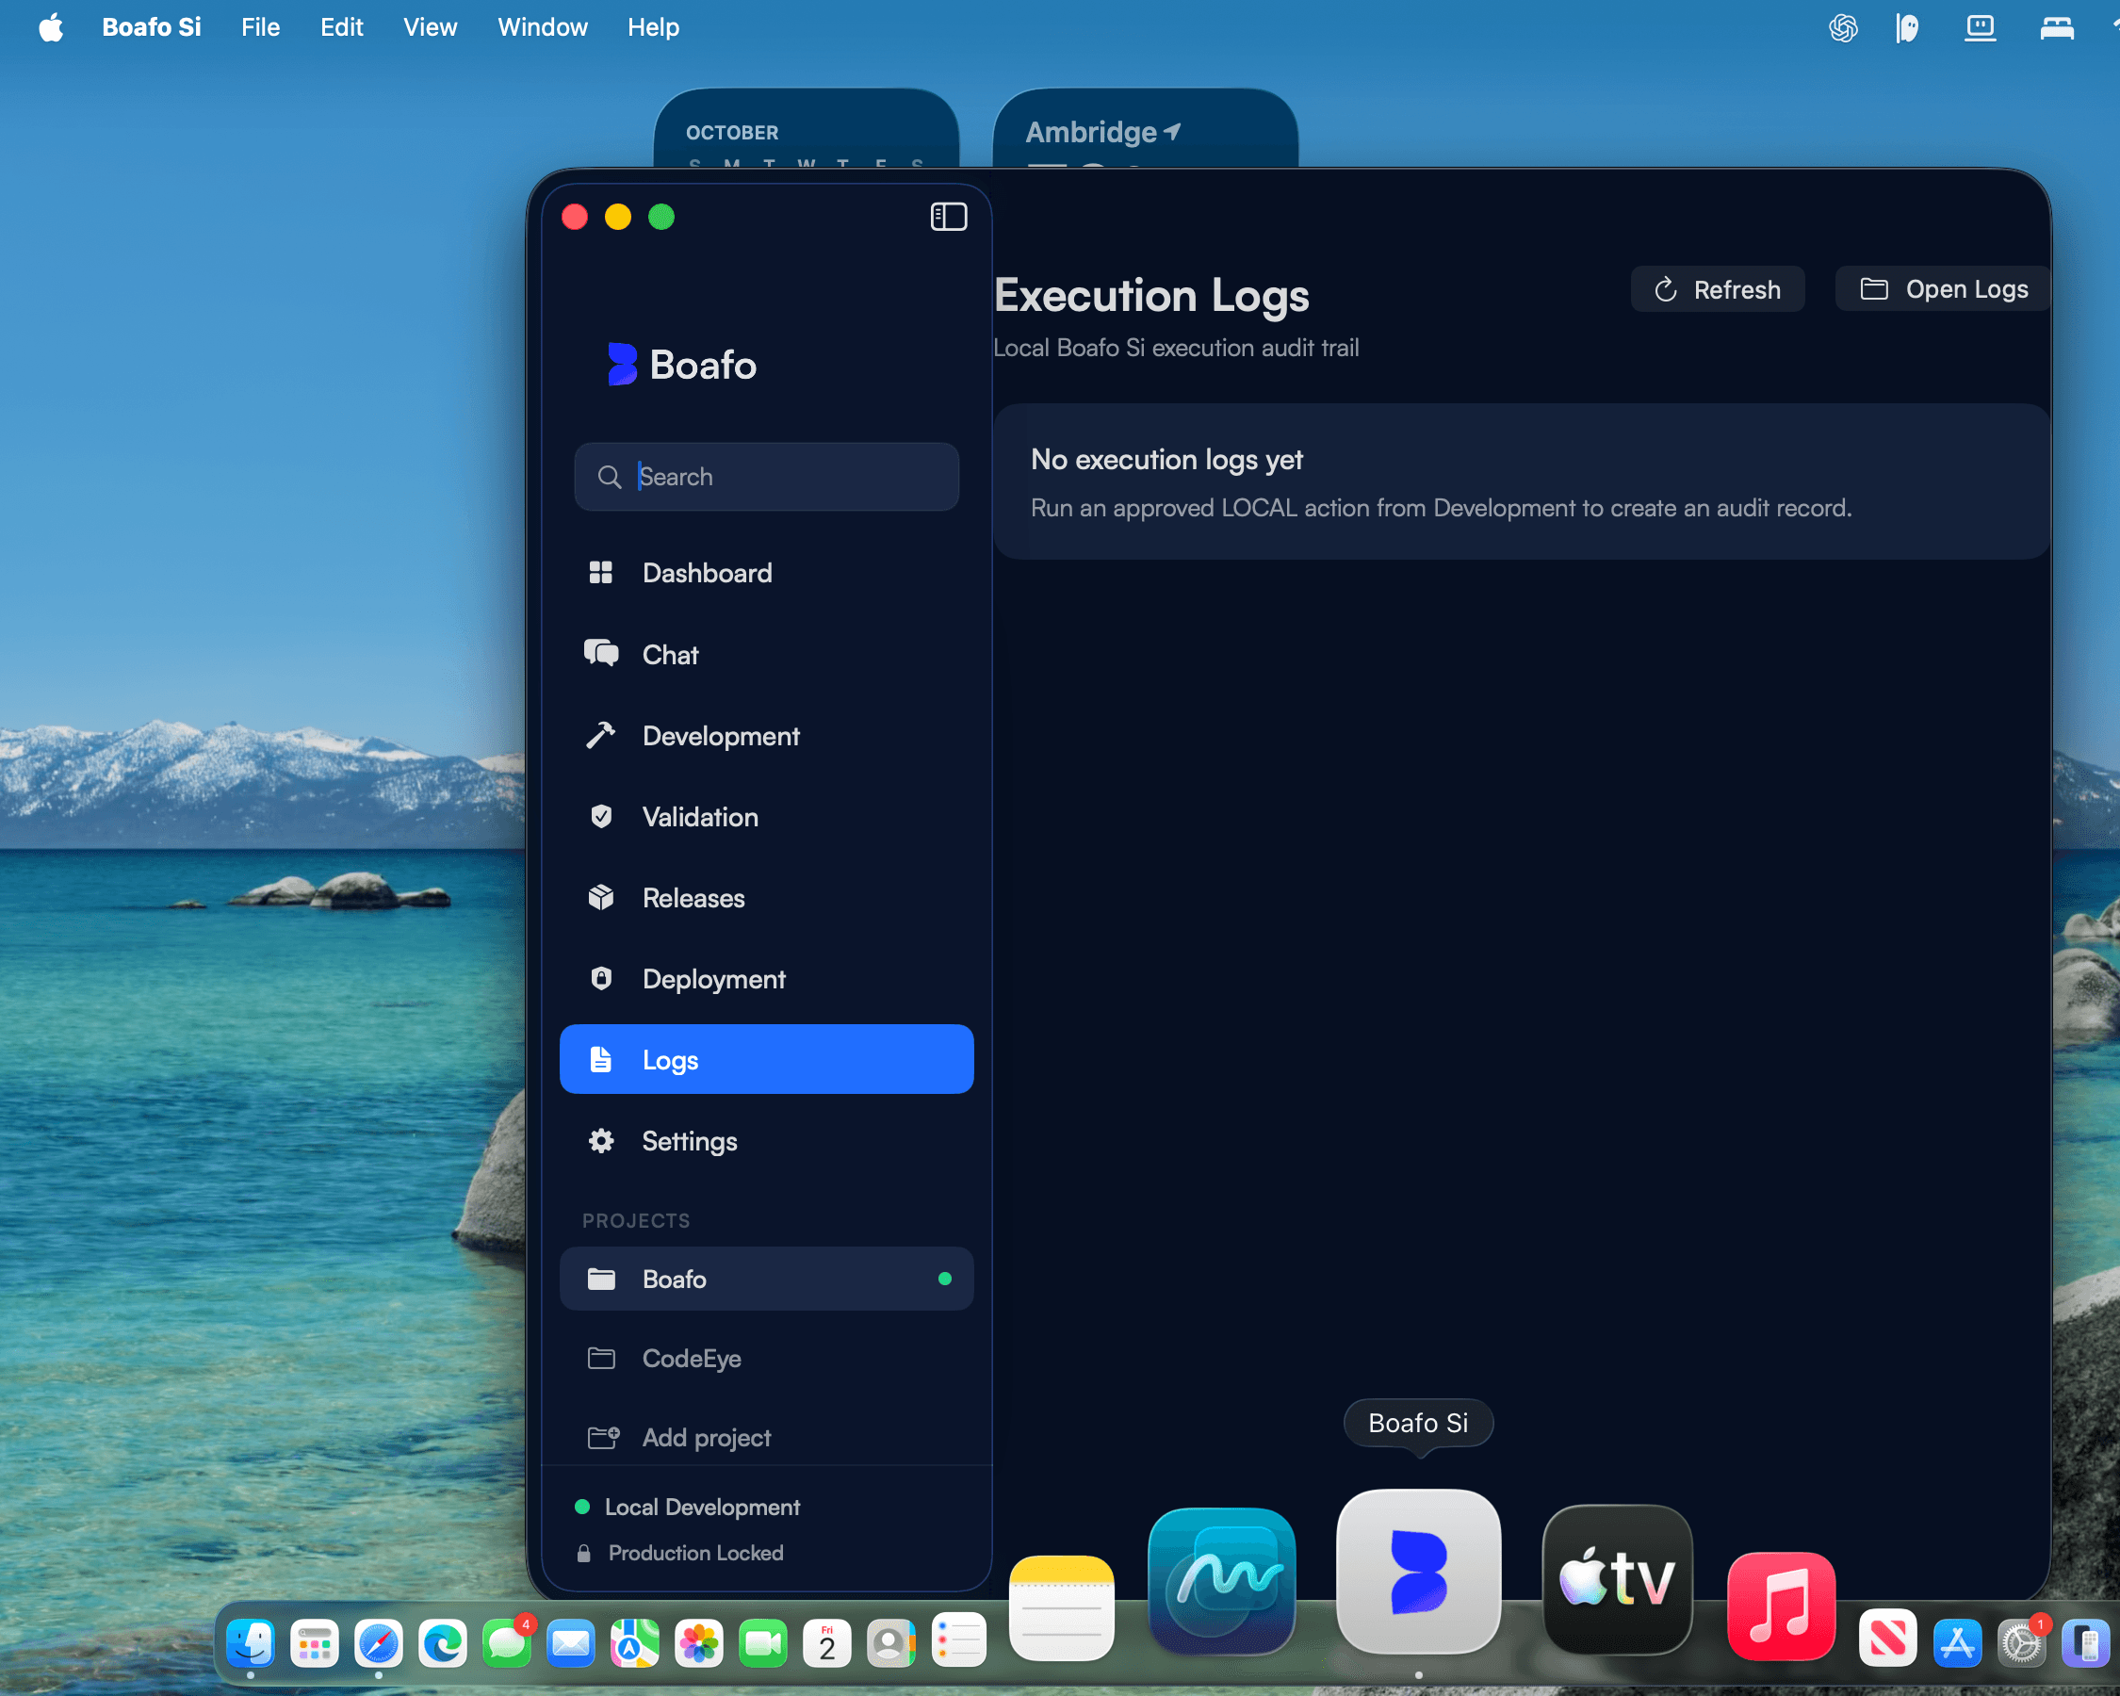
Task: Open the View menu
Action: tap(430, 27)
